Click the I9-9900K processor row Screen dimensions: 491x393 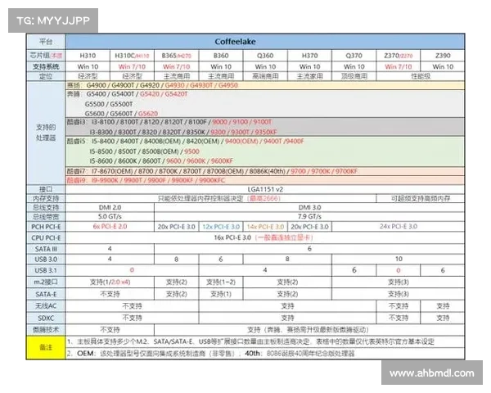pos(264,180)
